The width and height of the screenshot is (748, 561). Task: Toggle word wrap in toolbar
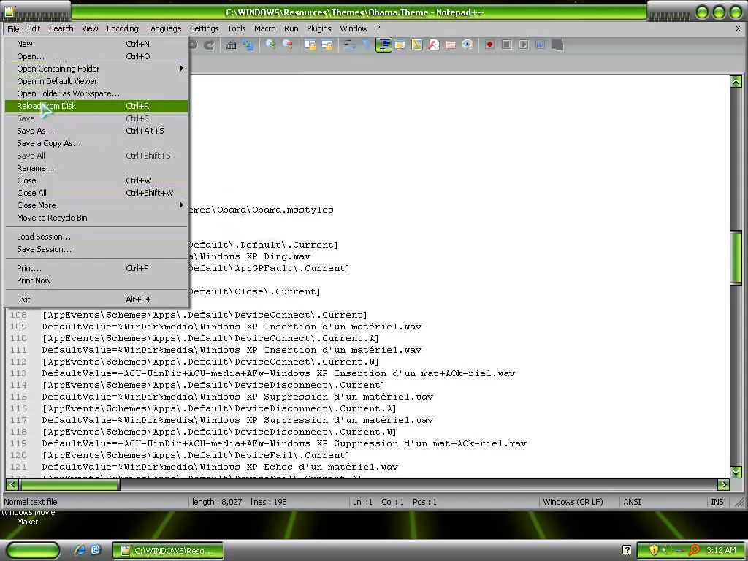click(x=350, y=45)
